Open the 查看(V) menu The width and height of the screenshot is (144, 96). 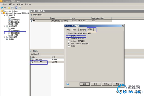tap(20, 4)
